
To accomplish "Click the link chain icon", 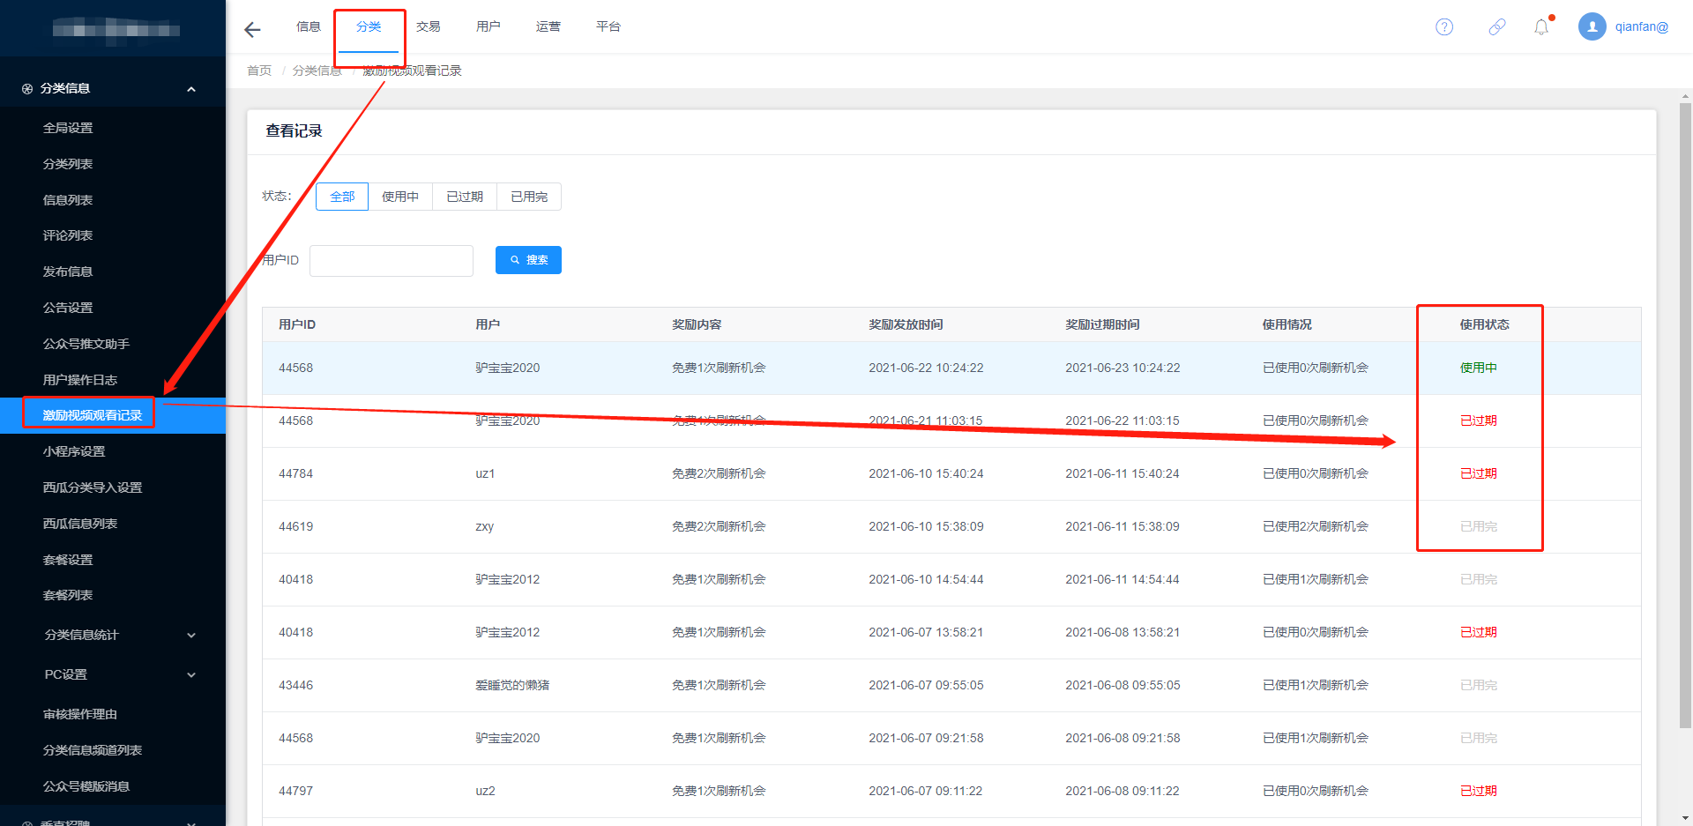I will tap(1497, 27).
